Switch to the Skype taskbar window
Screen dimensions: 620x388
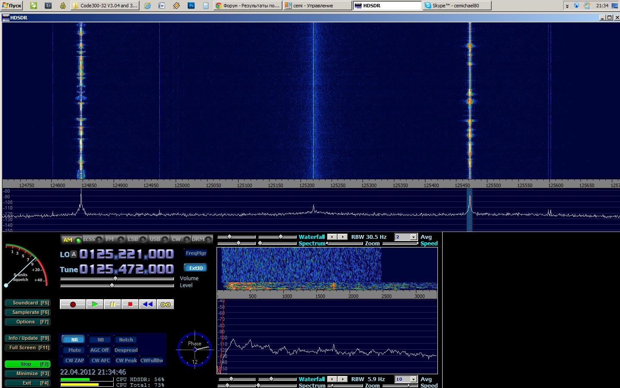[457, 6]
